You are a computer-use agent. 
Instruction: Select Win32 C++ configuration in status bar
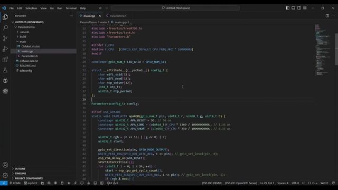[324, 183]
